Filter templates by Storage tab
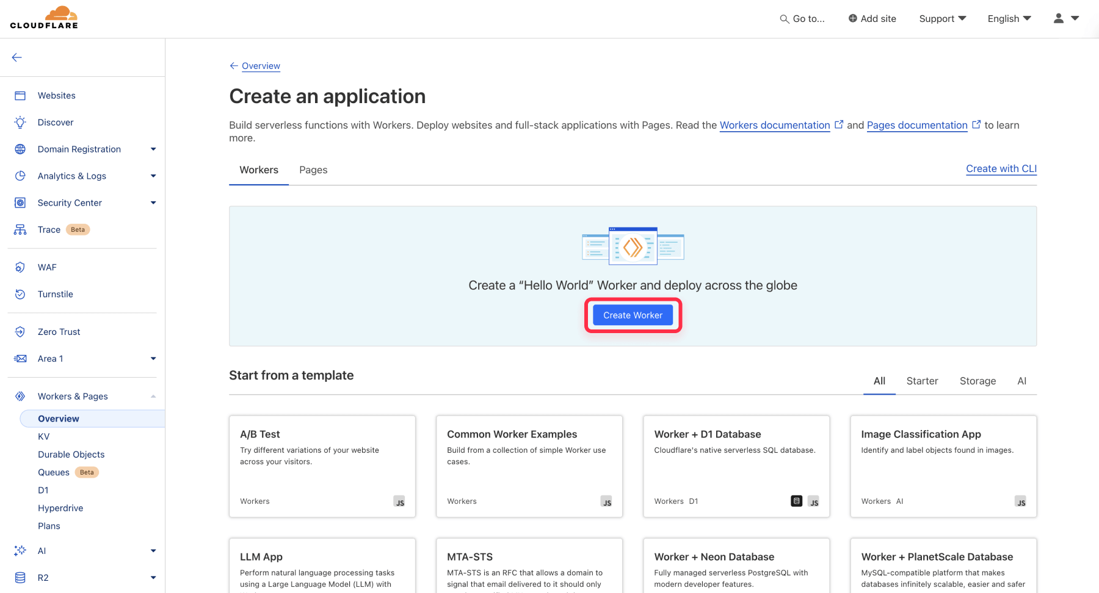The height and width of the screenshot is (593, 1099). (977, 381)
